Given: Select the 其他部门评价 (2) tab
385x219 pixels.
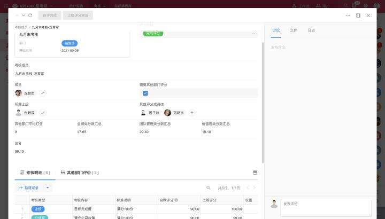Looking at the screenshot, I should pos(80,173).
